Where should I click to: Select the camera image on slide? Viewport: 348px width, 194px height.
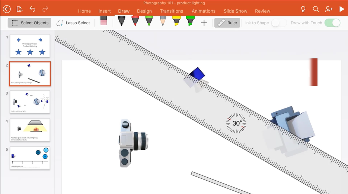(x=133, y=143)
